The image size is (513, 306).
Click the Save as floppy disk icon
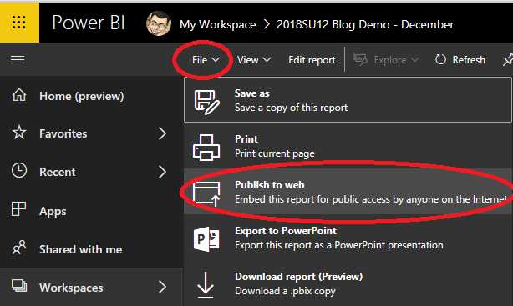[206, 103]
